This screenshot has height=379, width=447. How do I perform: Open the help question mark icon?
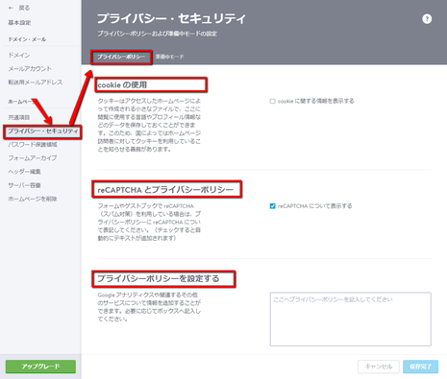point(427,19)
